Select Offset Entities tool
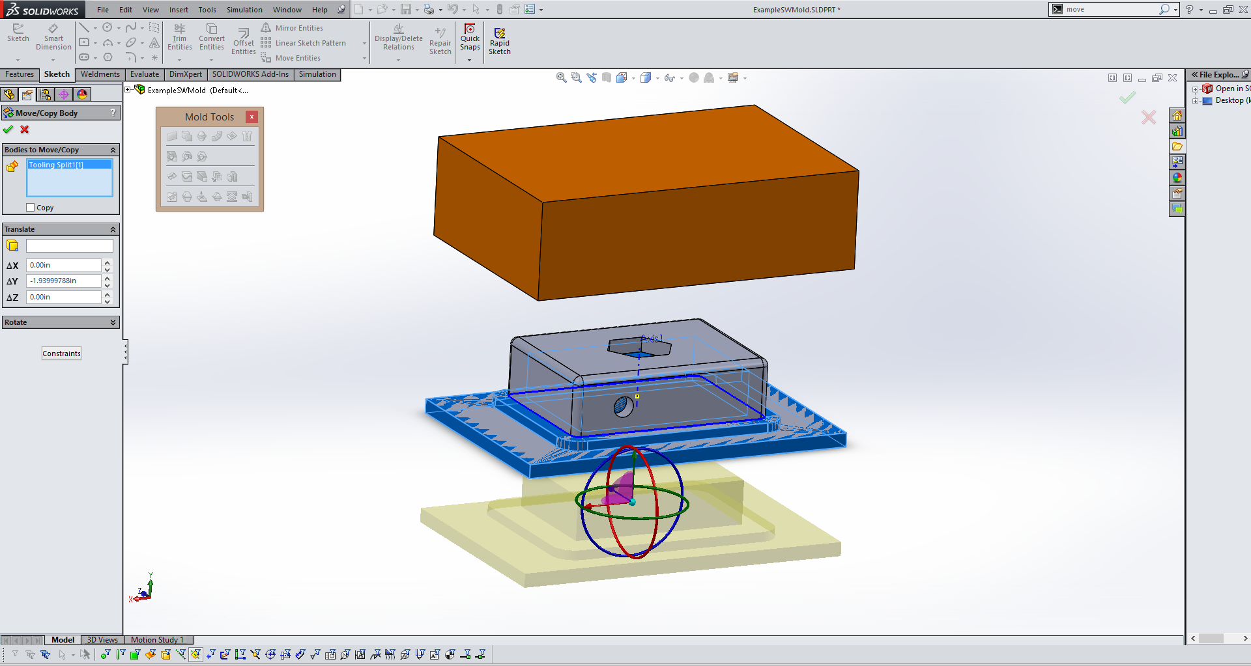 tap(244, 42)
